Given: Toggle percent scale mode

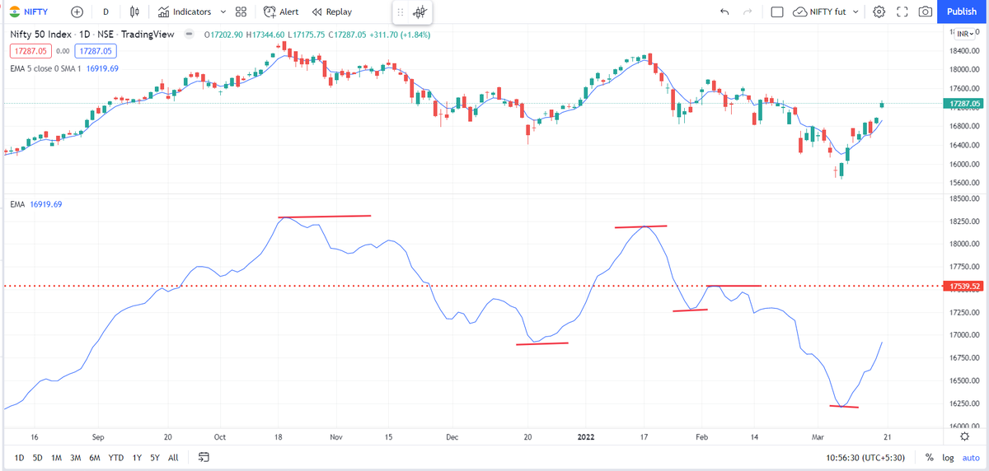Looking at the screenshot, I should (929, 457).
